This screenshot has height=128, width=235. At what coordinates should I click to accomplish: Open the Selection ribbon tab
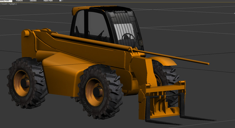33,1
